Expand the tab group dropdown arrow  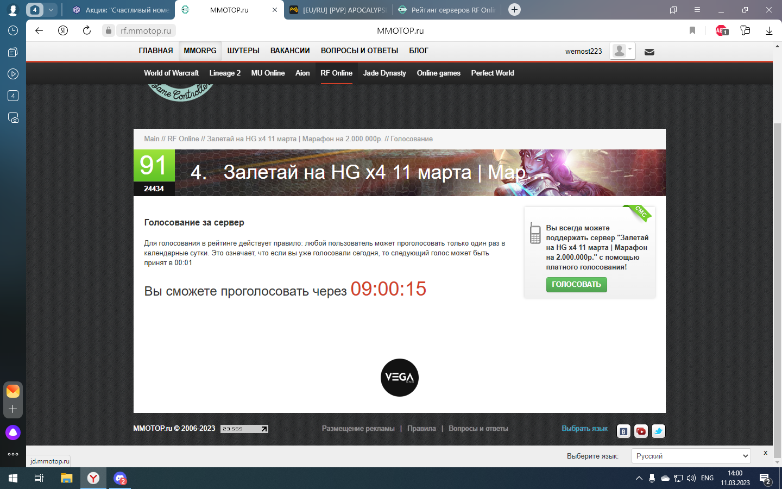pos(51,10)
